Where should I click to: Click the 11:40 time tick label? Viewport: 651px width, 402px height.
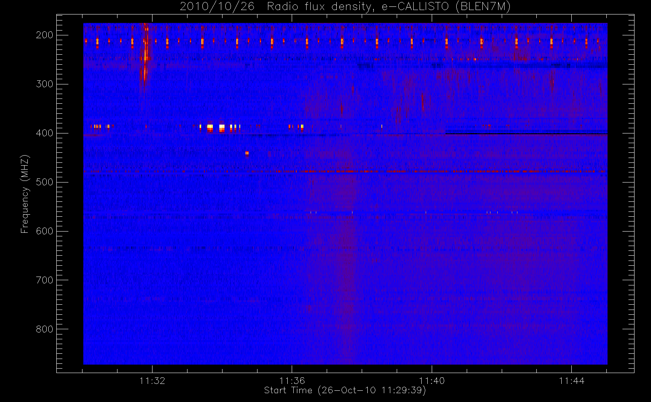point(432,381)
